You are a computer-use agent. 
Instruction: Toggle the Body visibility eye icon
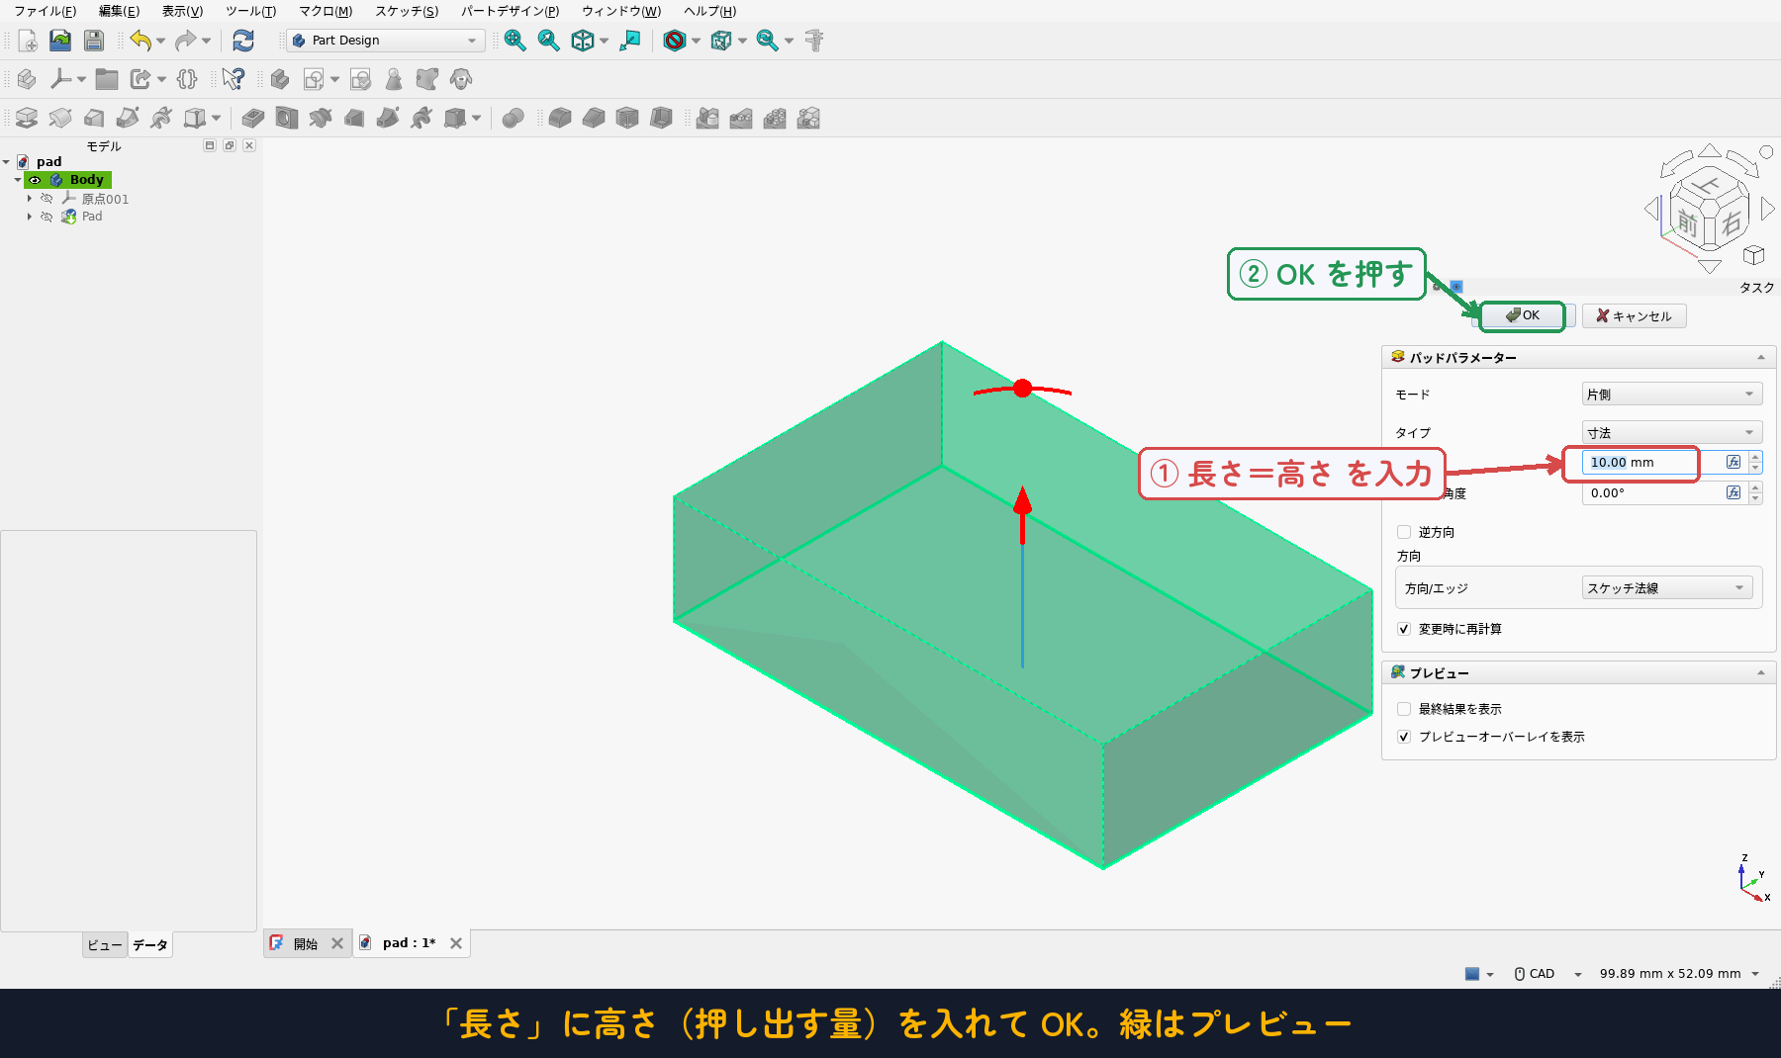pyautogui.click(x=35, y=180)
